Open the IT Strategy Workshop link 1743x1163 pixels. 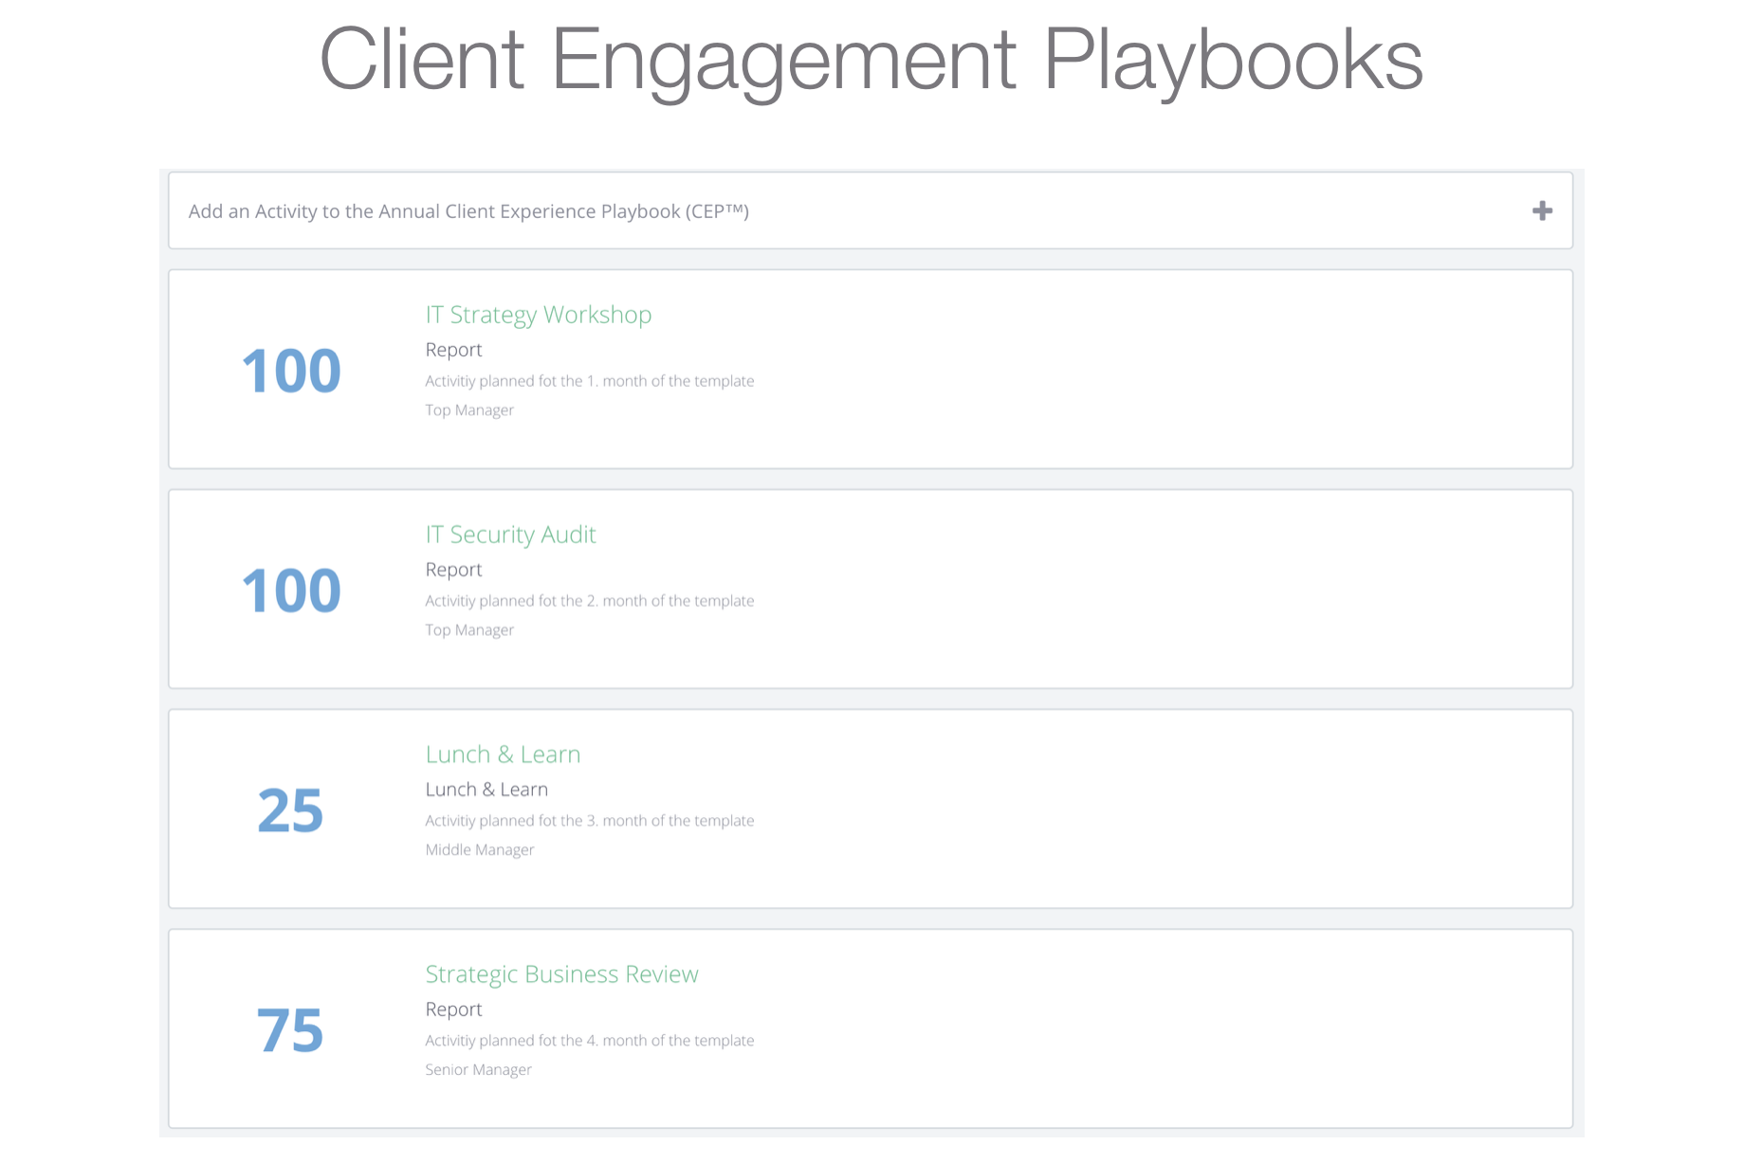point(538,315)
